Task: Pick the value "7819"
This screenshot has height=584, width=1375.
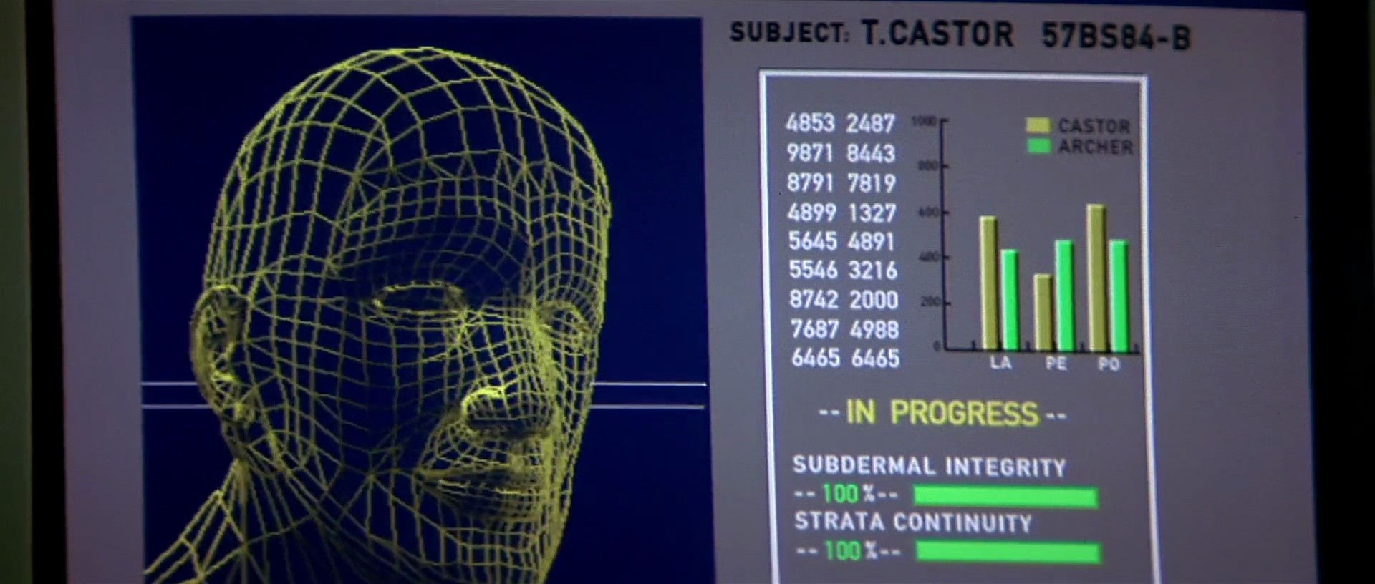Action: click(x=872, y=184)
